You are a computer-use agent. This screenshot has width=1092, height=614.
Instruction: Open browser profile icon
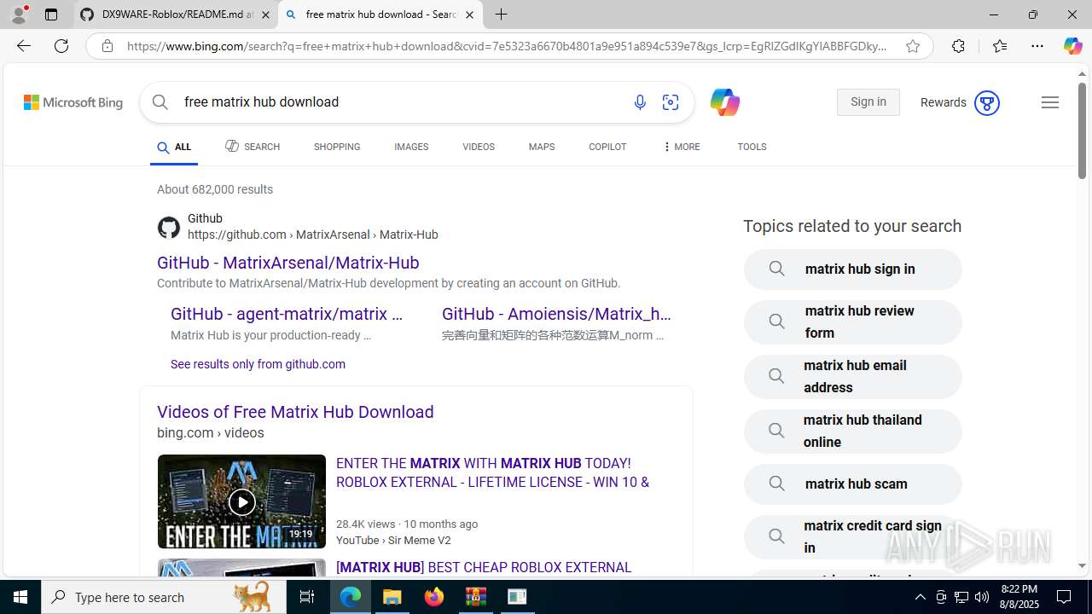click(x=19, y=14)
